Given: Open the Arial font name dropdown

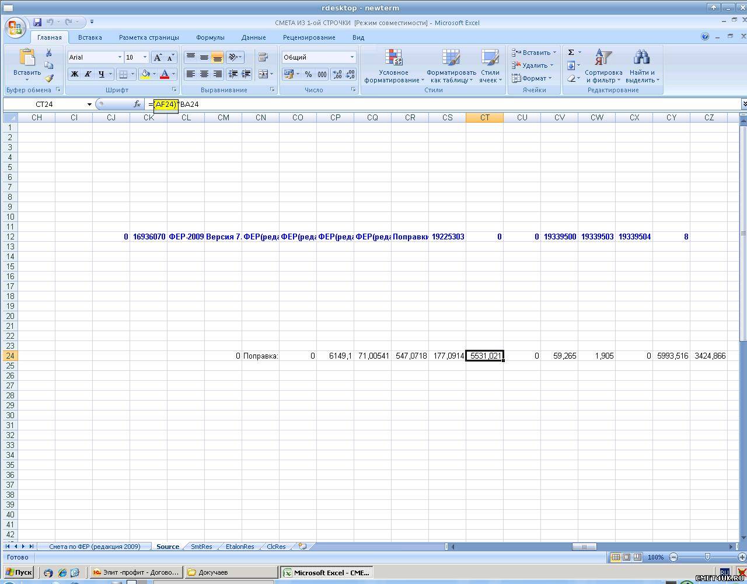Looking at the screenshot, I should 120,57.
